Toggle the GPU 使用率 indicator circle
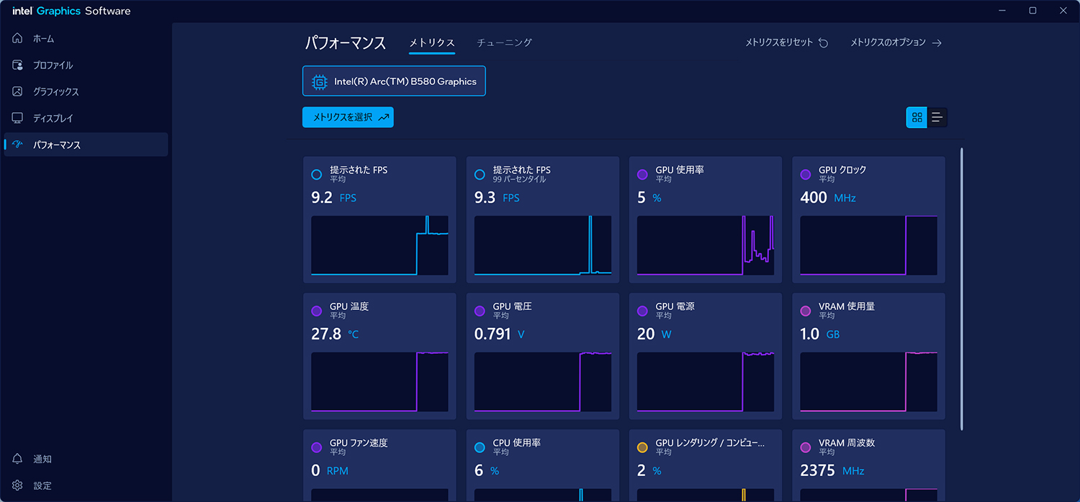1080x502 pixels. (x=642, y=175)
